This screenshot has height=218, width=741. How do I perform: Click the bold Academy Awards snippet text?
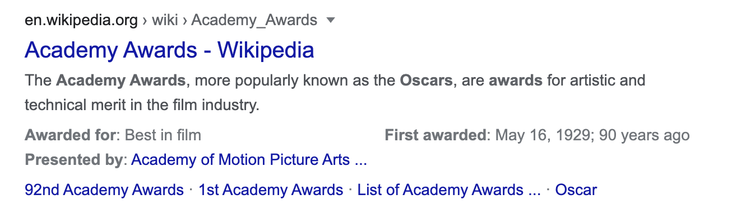[x=121, y=80]
